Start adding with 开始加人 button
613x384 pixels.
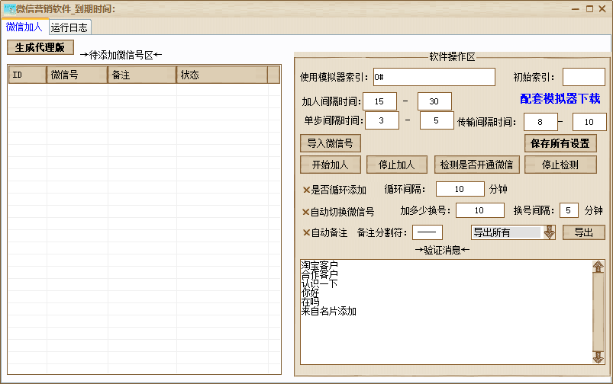(331, 165)
